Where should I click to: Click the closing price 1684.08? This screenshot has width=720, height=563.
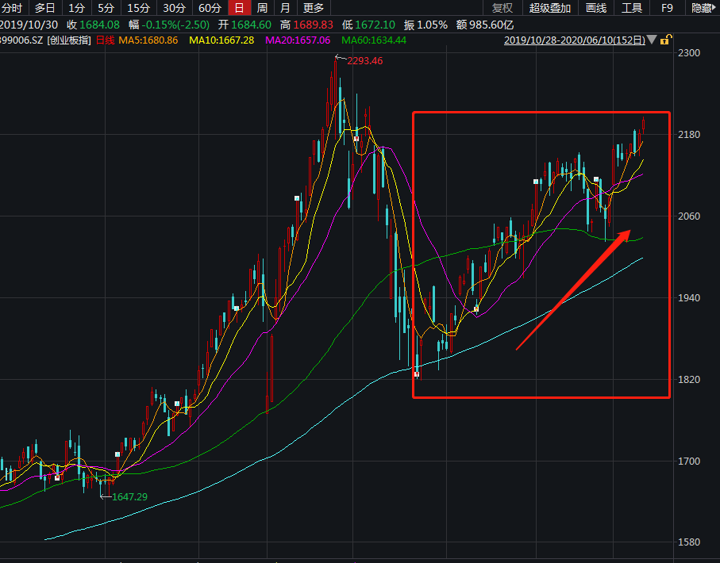click(x=99, y=25)
